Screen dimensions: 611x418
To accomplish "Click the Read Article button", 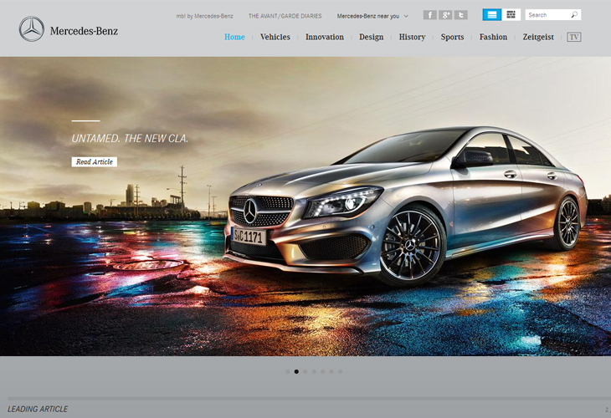I will 95,162.
